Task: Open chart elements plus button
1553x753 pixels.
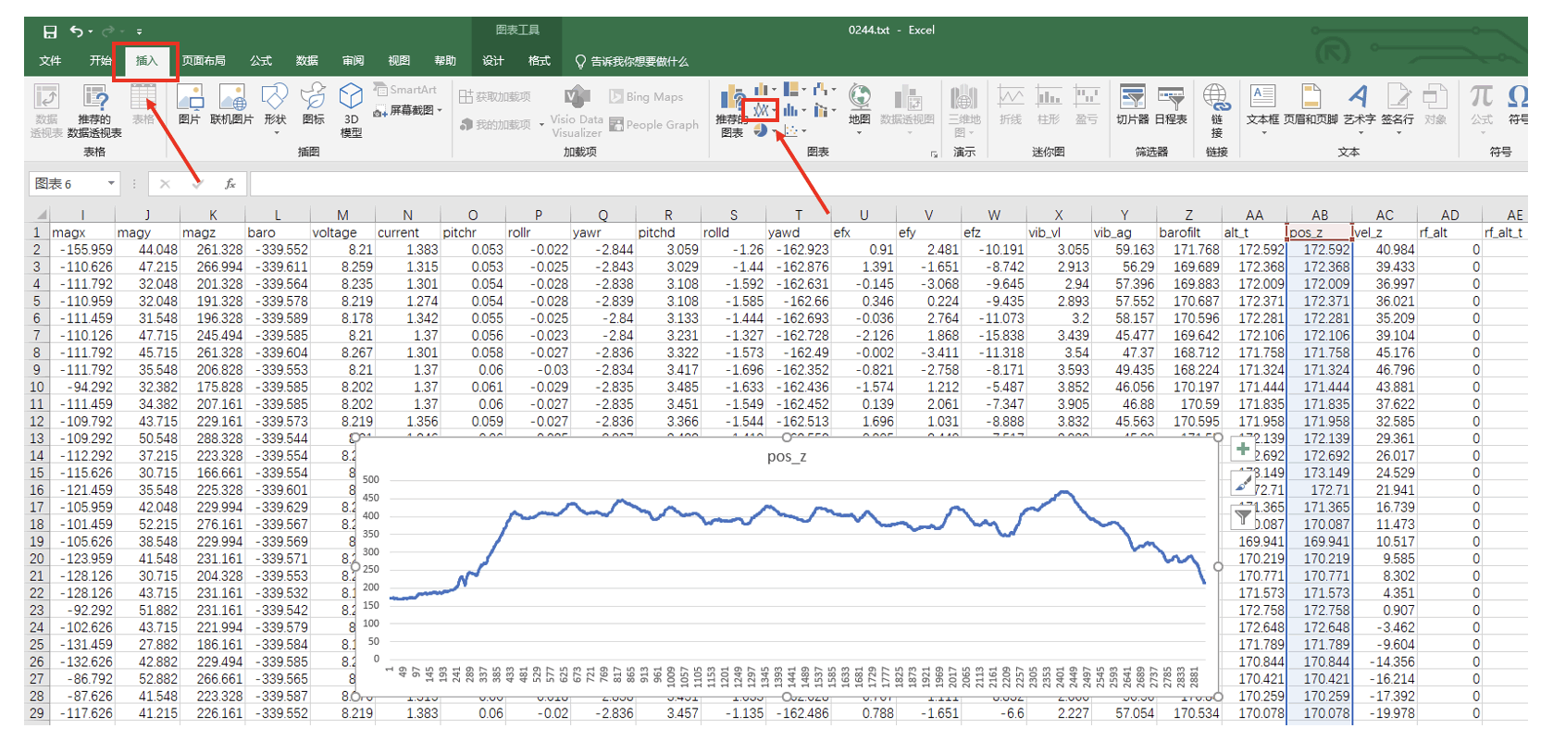Action: [x=1242, y=451]
